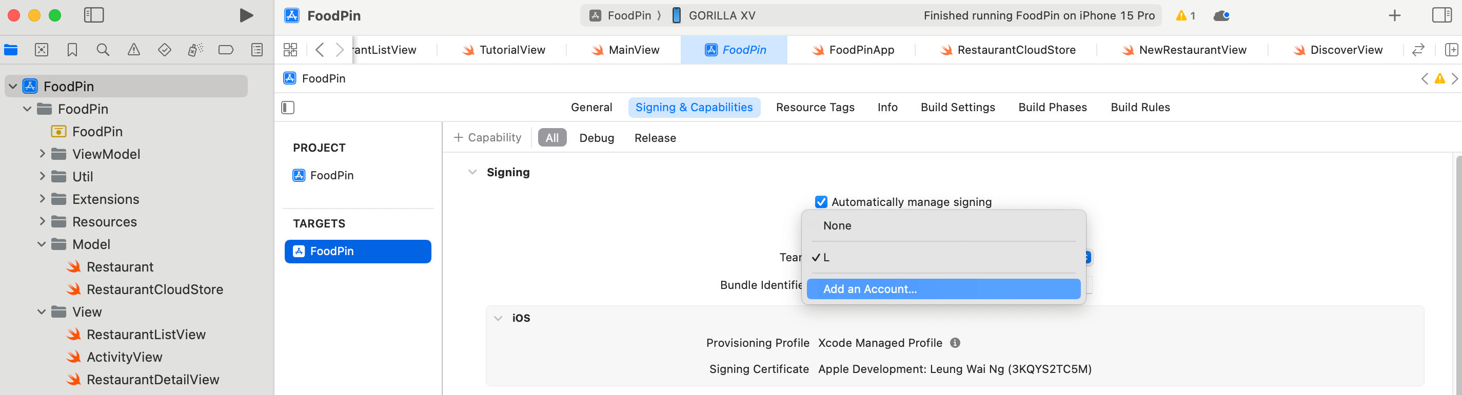Select RestaurantDetailView in the project navigator
The image size is (1462, 395).
152,379
